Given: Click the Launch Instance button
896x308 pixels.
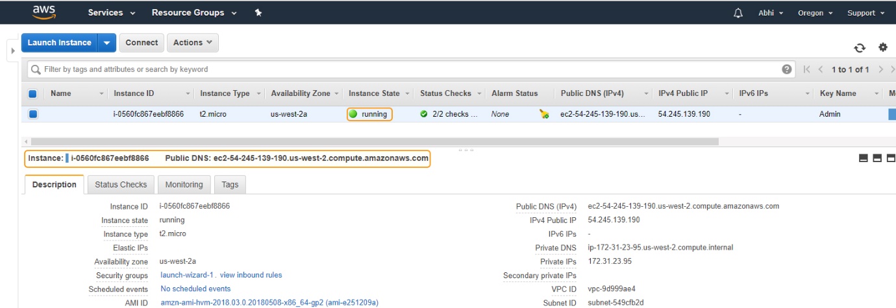Looking at the screenshot, I should coord(60,43).
